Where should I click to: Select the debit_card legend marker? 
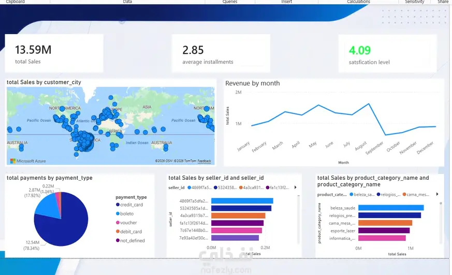(118, 231)
